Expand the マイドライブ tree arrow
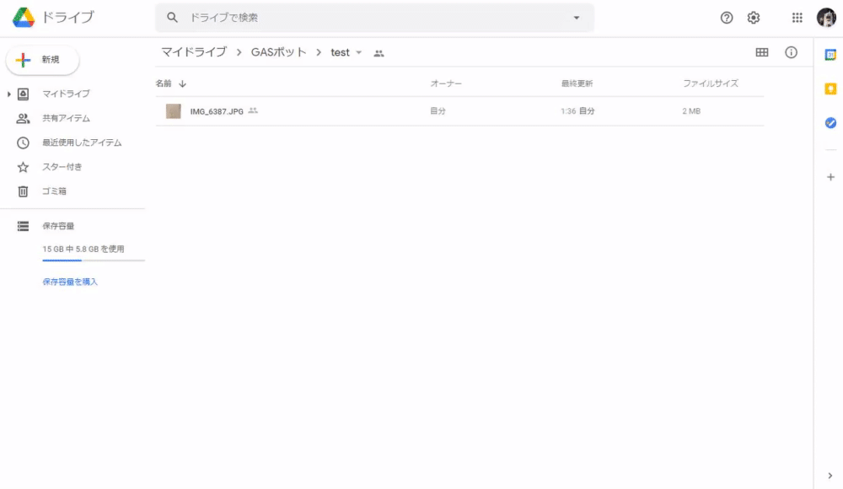 8,94
